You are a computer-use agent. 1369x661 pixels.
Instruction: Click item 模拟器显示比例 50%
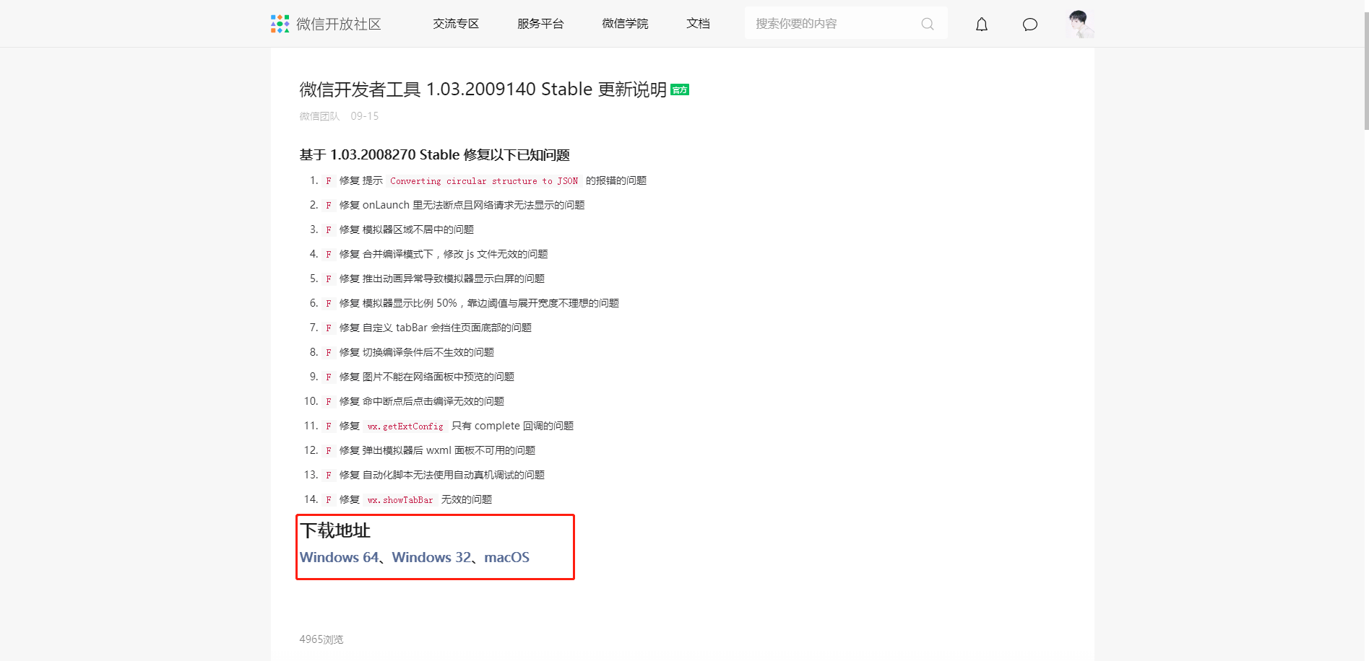(x=479, y=303)
